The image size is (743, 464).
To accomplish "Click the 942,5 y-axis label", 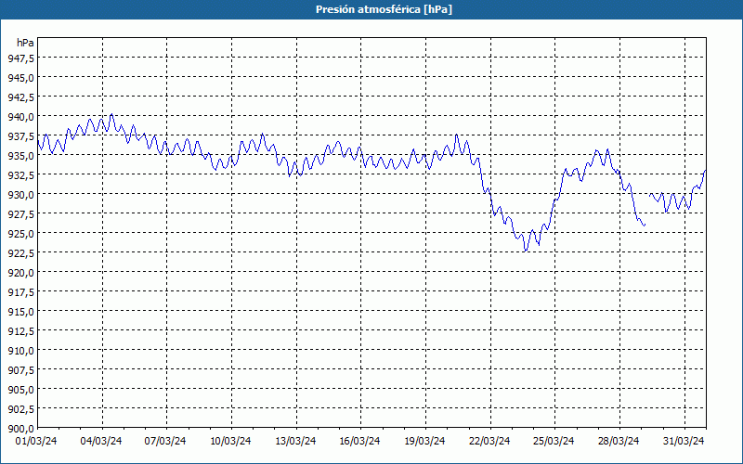I will pyautogui.click(x=20, y=97).
